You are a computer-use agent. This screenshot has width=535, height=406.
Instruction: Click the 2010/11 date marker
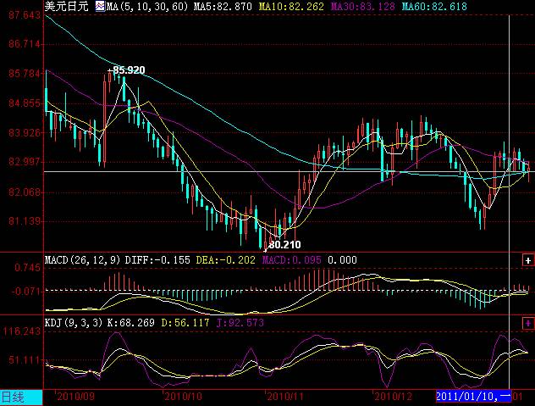coord(285,397)
